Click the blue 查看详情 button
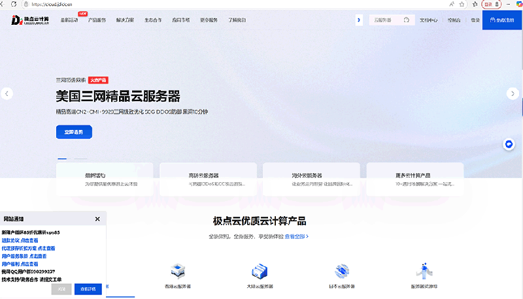The height and width of the screenshot is (299, 523). pyautogui.click(x=88, y=289)
